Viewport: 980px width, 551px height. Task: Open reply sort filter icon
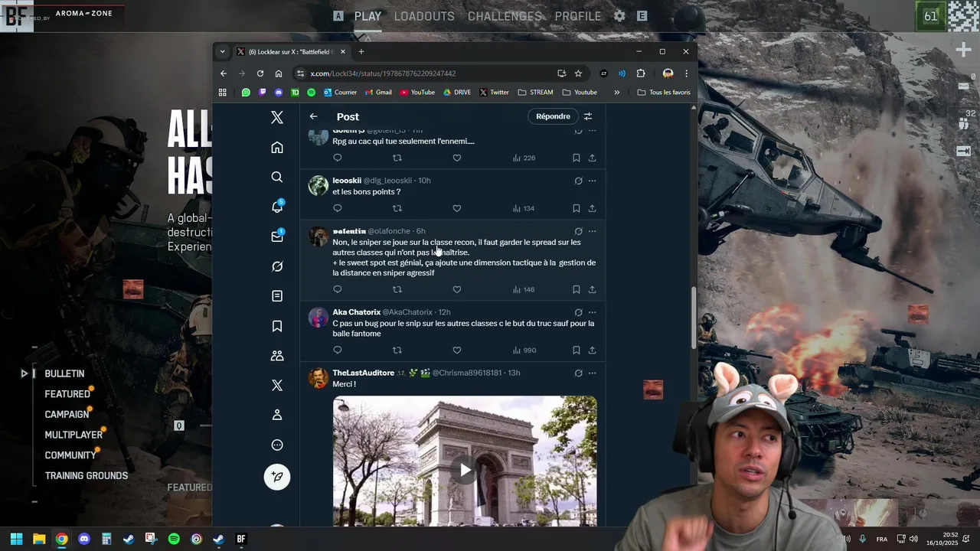click(588, 116)
